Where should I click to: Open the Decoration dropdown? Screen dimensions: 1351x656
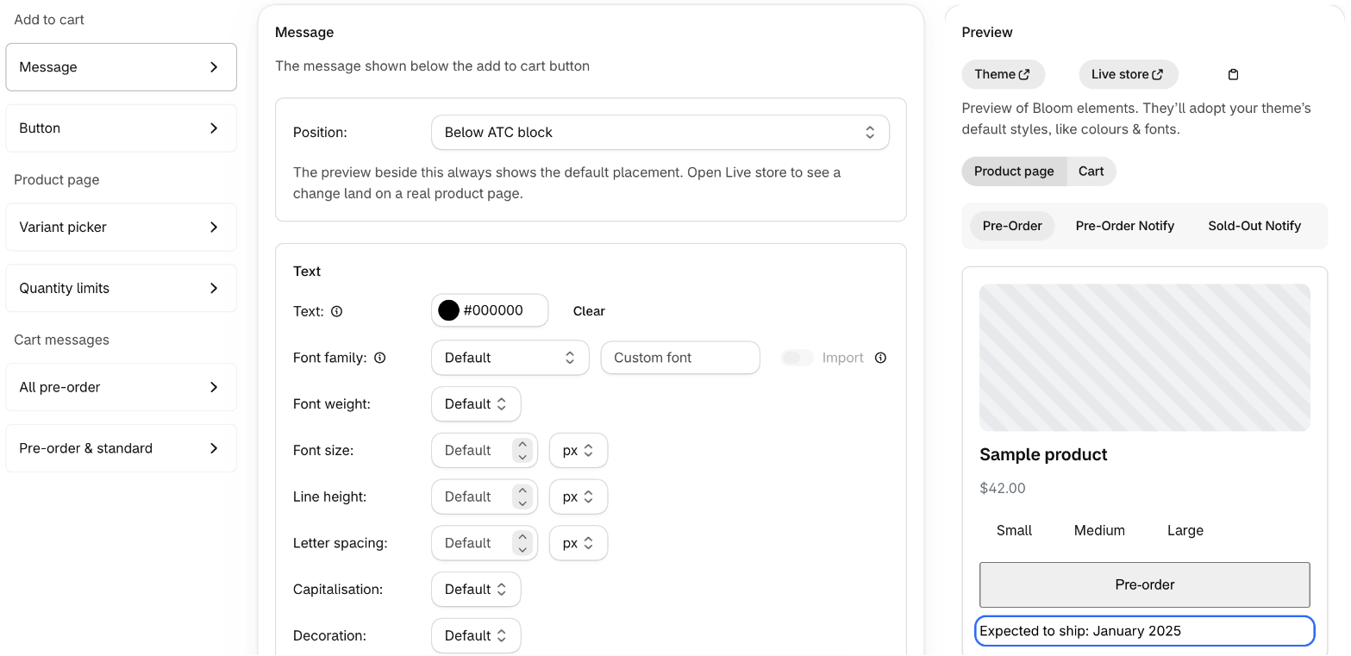[x=476, y=636]
